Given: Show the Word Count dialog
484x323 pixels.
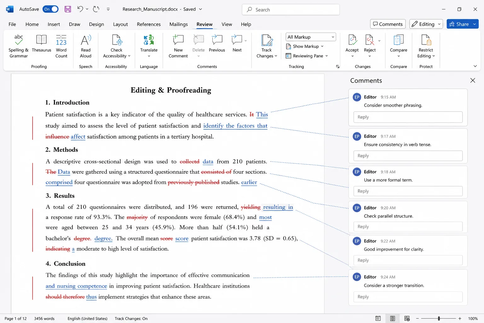Looking at the screenshot, I should [x=61, y=46].
